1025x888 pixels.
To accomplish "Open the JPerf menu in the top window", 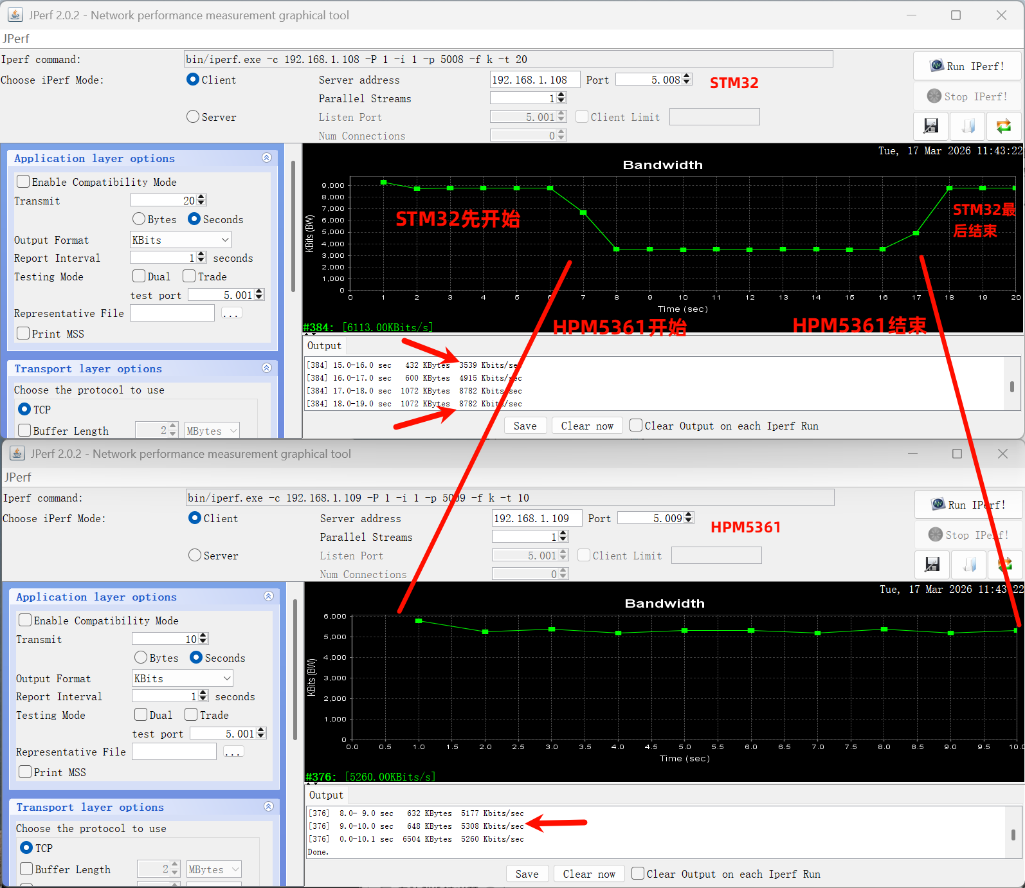I will click(15, 39).
